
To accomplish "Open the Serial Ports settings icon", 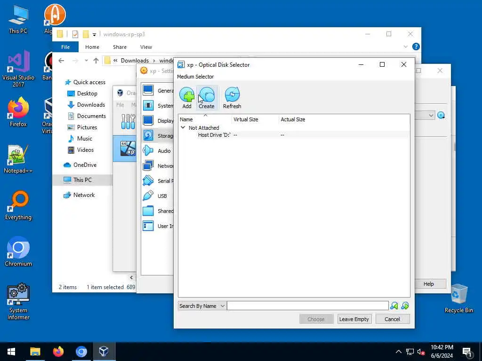I will (148, 181).
